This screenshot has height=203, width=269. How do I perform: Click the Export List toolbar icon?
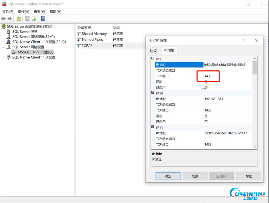(34, 19)
